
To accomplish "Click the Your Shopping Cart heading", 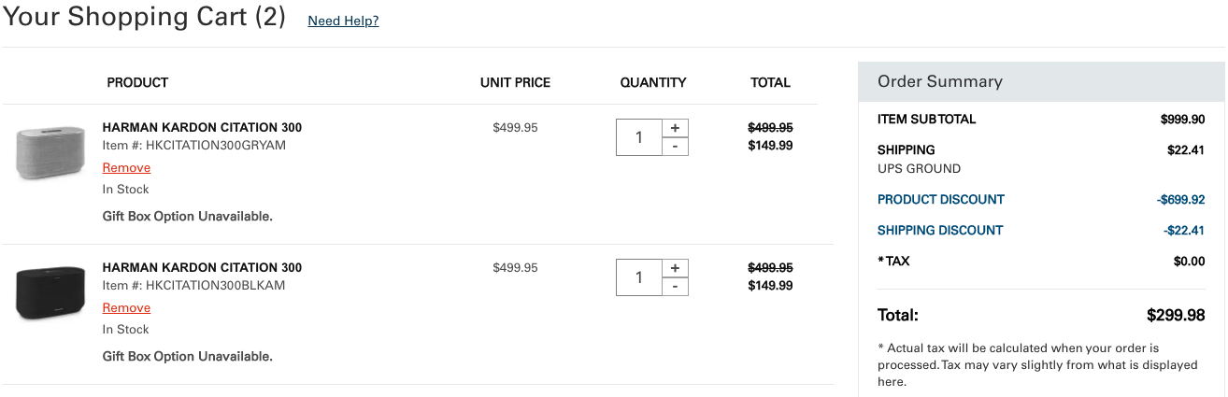I will pyautogui.click(x=144, y=18).
